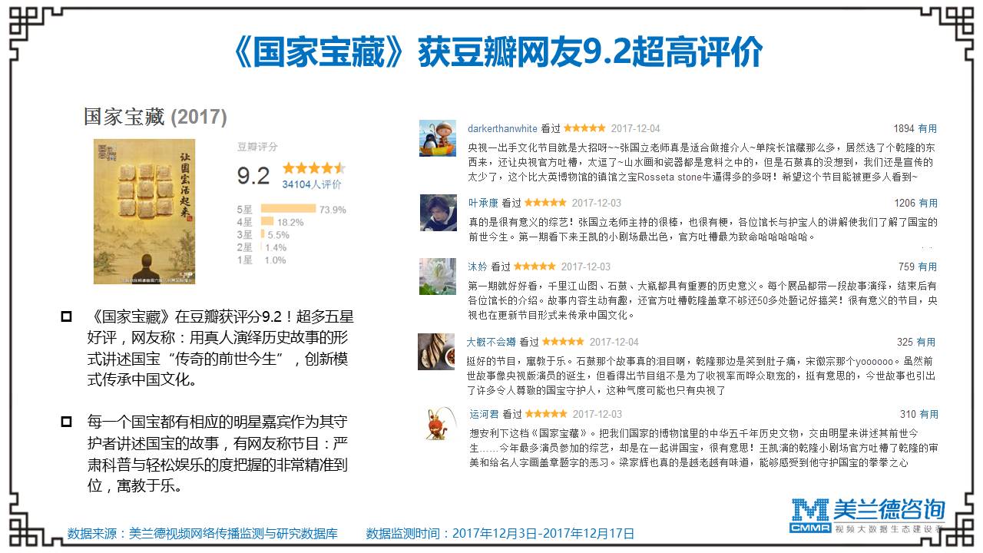Open 大概不会蹲's user profile link
This screenshot has height=553, width=983.
(x=491, y=342)
